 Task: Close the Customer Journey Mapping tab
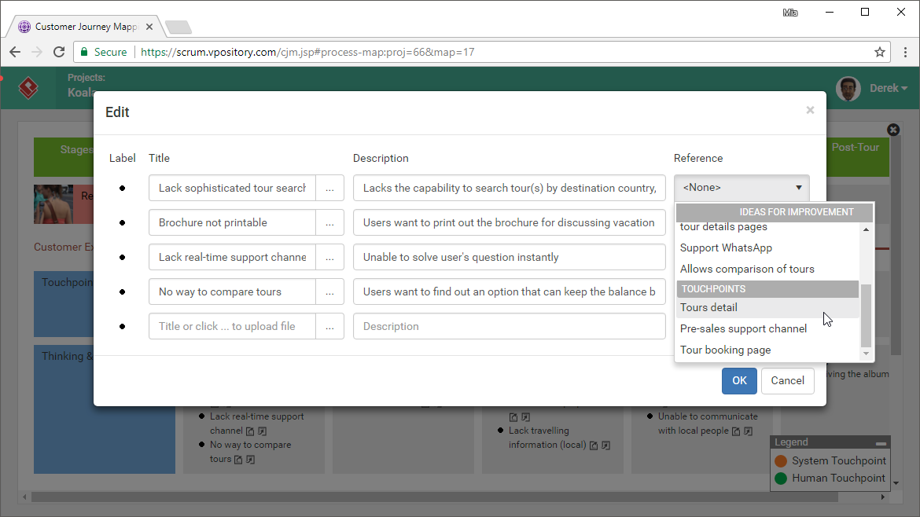click(x=149, y=27)
